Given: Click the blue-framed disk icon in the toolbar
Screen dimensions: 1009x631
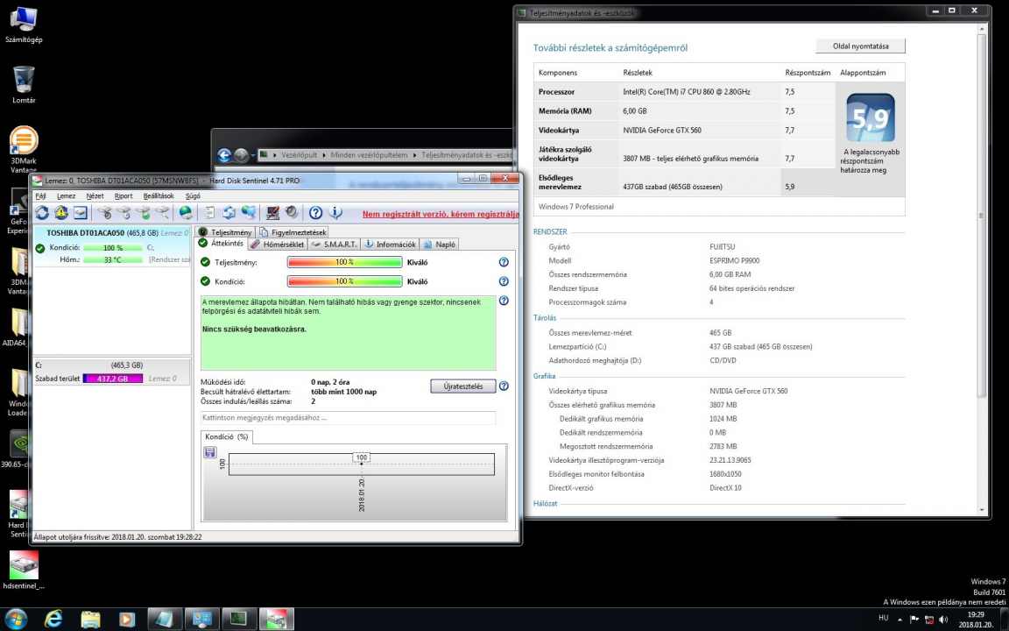Looking at the screenshot, I should point(81,212).
